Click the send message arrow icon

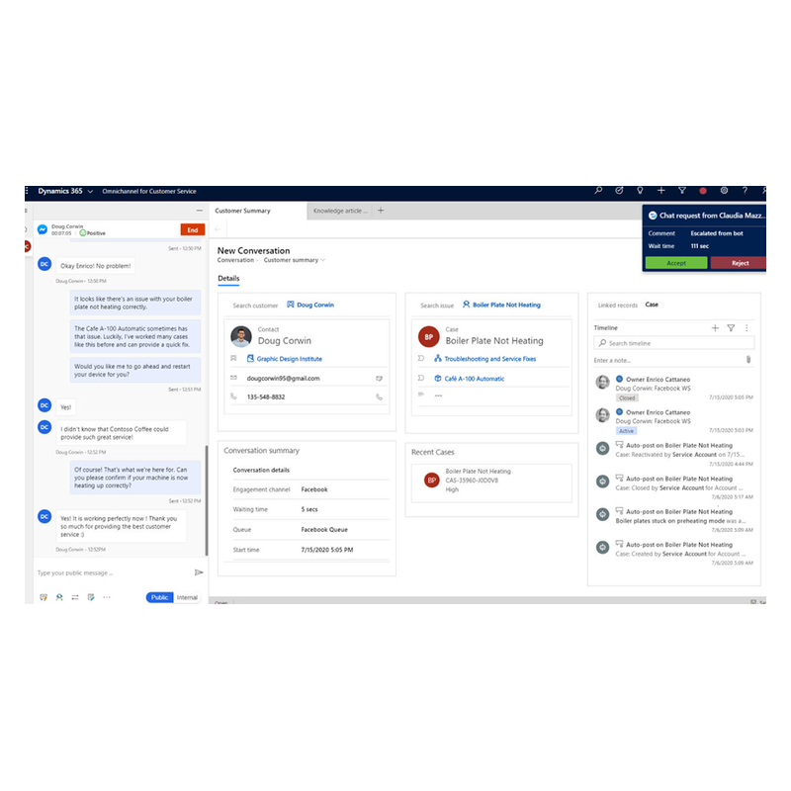199,572
